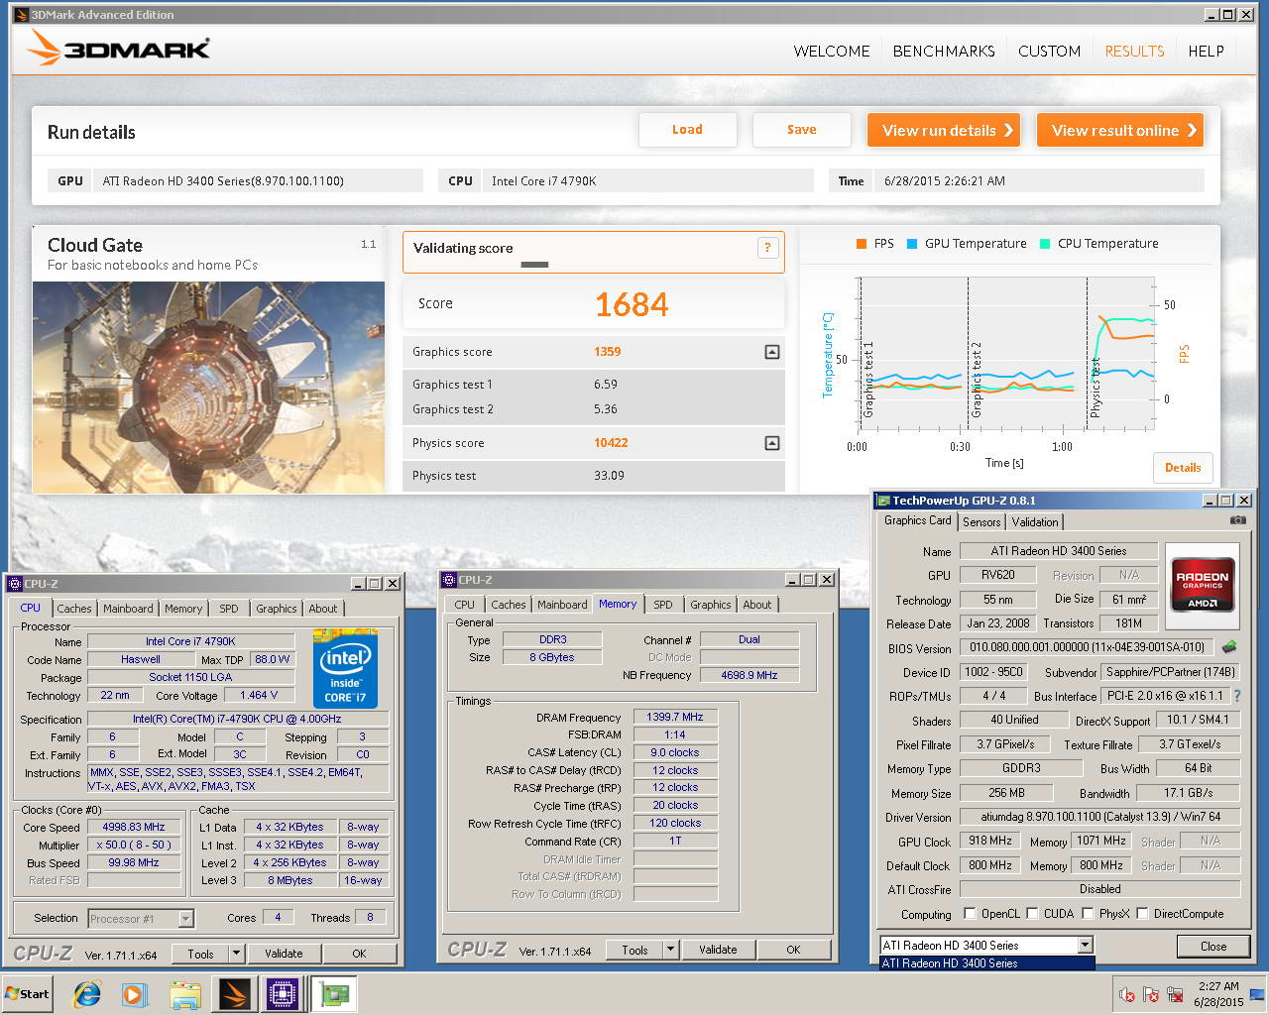This screenshot has height=1015, width=1269.
Task: Open the WELCOME tab in 3DMark
Action: (x=832, y=51)
